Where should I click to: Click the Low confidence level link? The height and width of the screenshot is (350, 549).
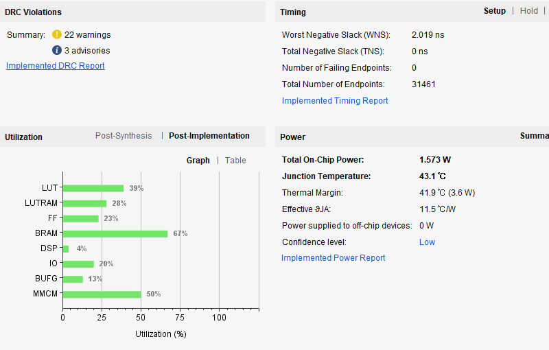click(427, 242)
